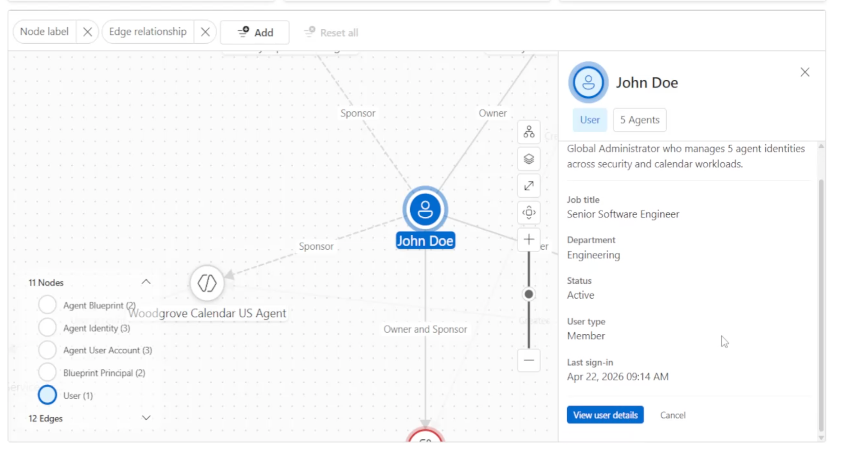Toggle the Blueprint Principal (2) legend circle
The height and width of the screenshot is (467, 851).
47,372
